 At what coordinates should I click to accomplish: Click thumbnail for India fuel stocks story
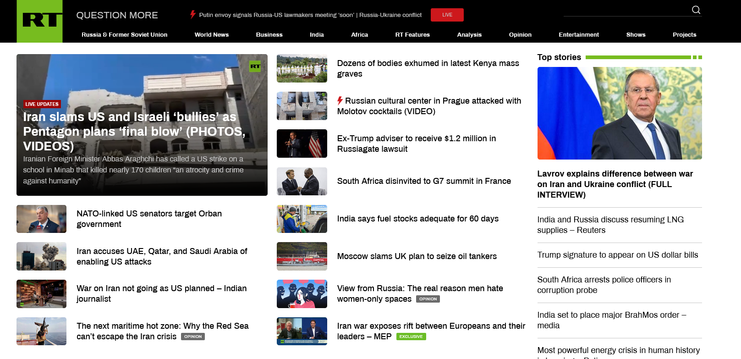coord(302,219)
